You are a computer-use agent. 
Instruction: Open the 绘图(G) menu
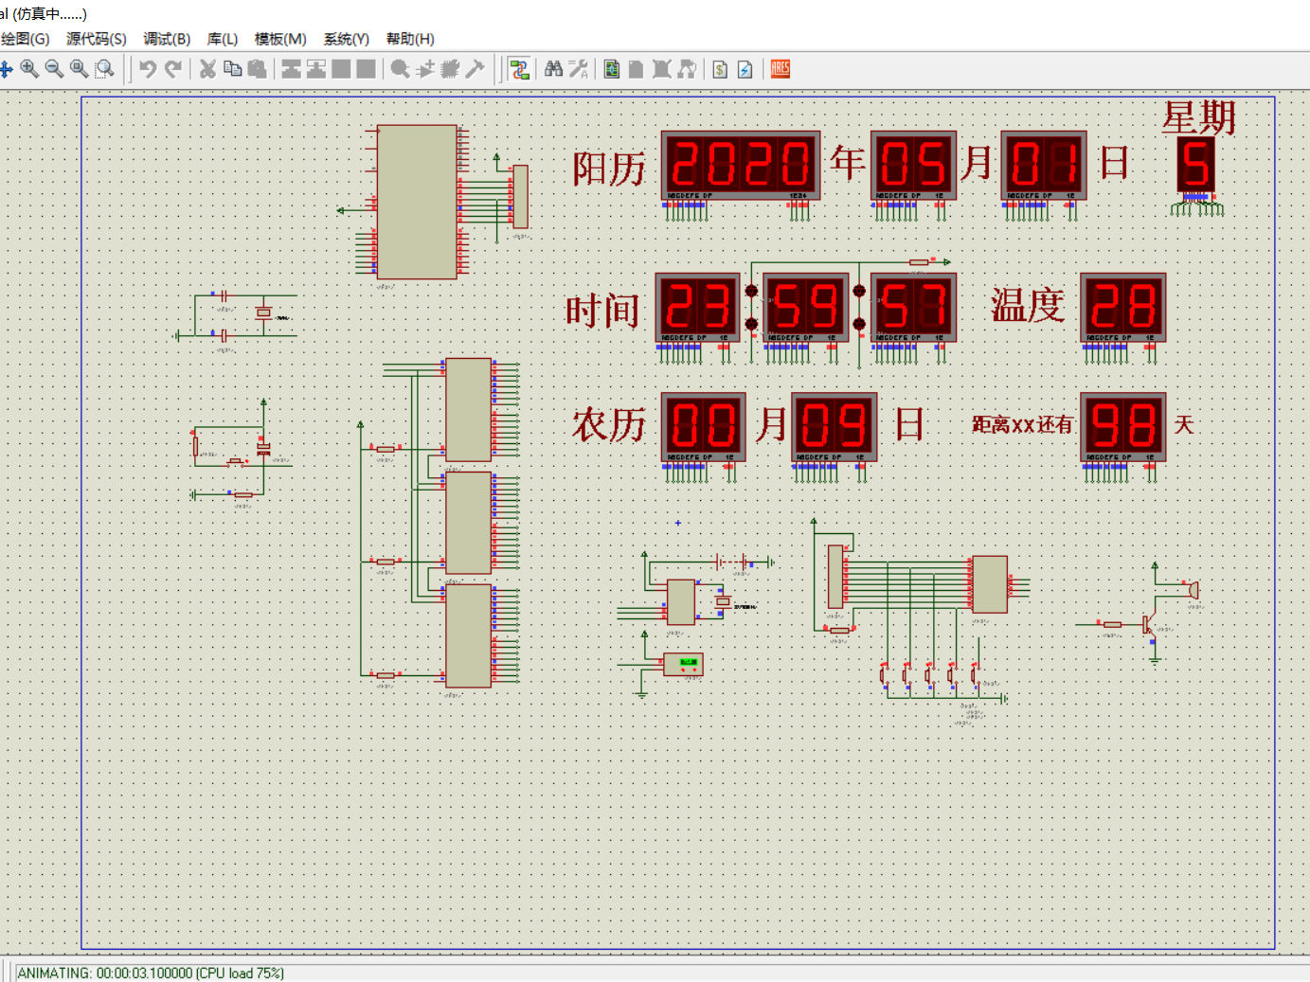(26, 39)
